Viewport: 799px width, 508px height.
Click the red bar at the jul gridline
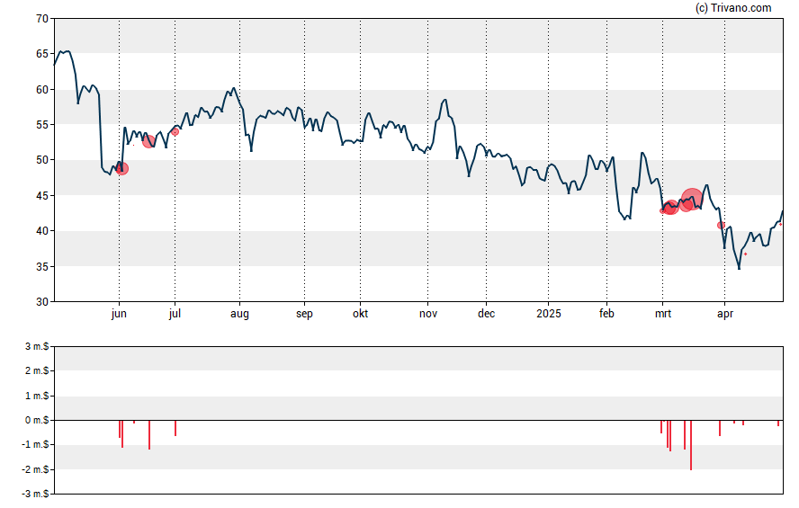175,428
